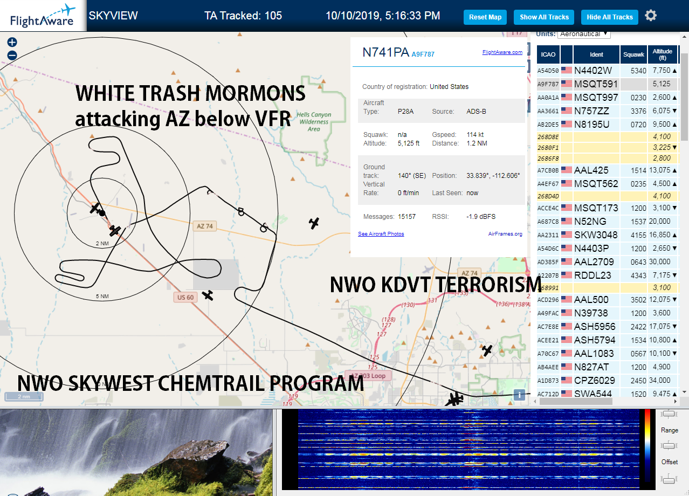Click the A9F787 ICAO code link
This screenshot has width=689, height=496.
coord(423,54)
